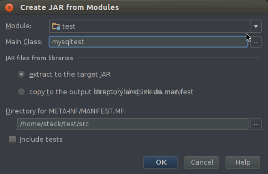This screenshot has width=268, height=174.
Task: Browse for the MANIFEST.MF directory with ellipsis button
Action: 256,124
